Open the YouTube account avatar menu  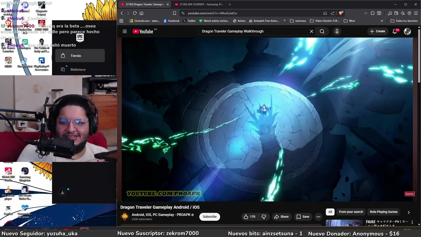408,31
